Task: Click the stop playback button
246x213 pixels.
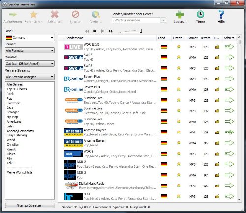Action: pos(94,31)
